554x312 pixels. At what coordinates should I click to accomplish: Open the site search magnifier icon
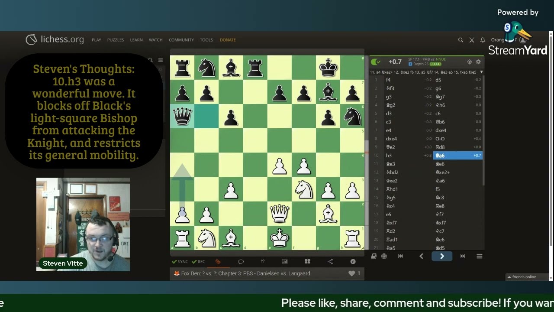coord(461,40)
